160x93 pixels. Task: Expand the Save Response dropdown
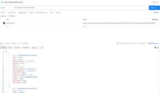click(159, 43)
